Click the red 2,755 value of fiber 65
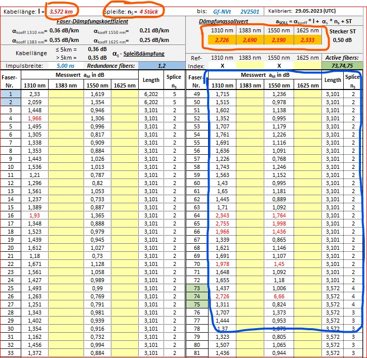Viewport: 367px width, 358px height. [x=222, y=223]
